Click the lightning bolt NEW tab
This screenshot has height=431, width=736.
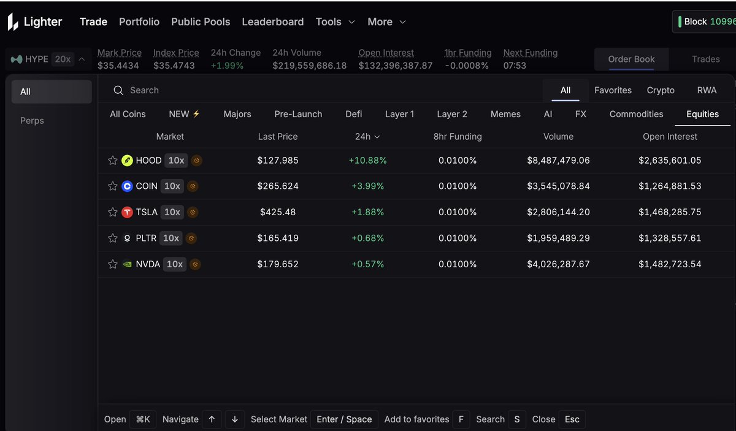pos(185,114)
